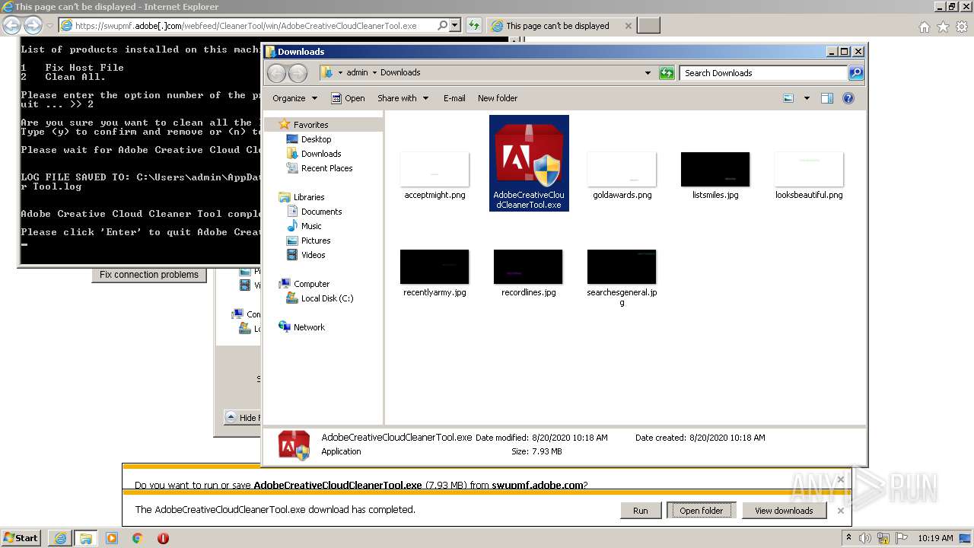Open Explorer help icon
The image size is (974, 548).
[848, 98]
